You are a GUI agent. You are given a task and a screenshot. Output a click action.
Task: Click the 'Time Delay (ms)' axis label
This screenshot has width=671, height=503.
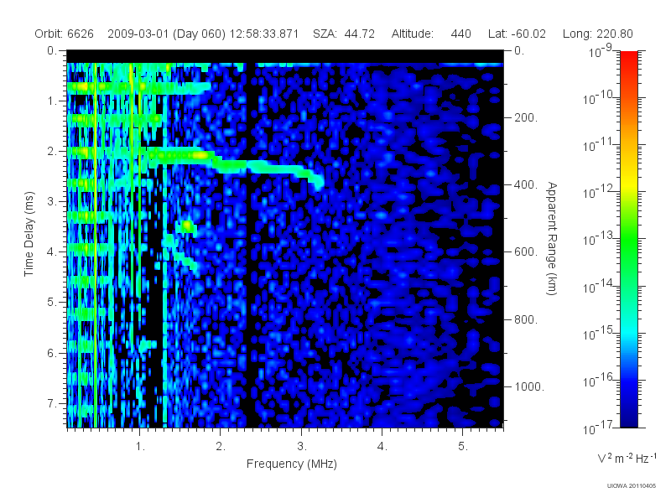(29, 234)
